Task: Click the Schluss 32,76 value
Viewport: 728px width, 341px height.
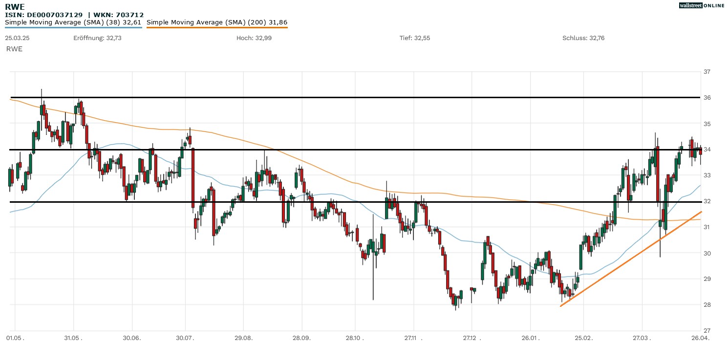Action: (x=583, y=38)
